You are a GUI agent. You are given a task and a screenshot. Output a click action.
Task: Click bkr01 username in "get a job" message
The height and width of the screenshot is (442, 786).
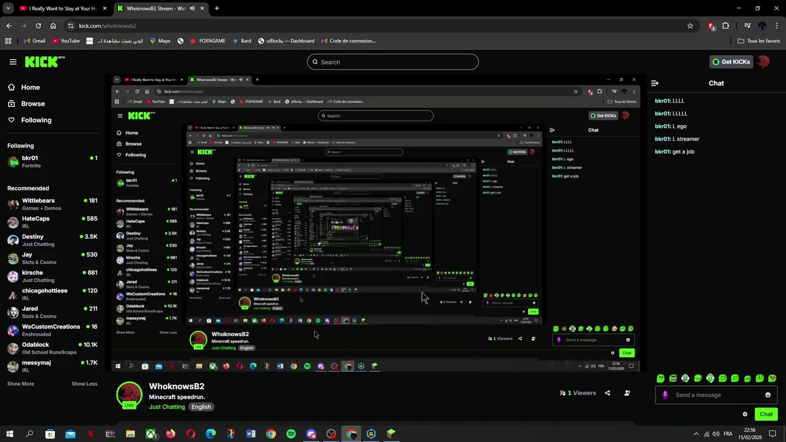coord(662,152)
